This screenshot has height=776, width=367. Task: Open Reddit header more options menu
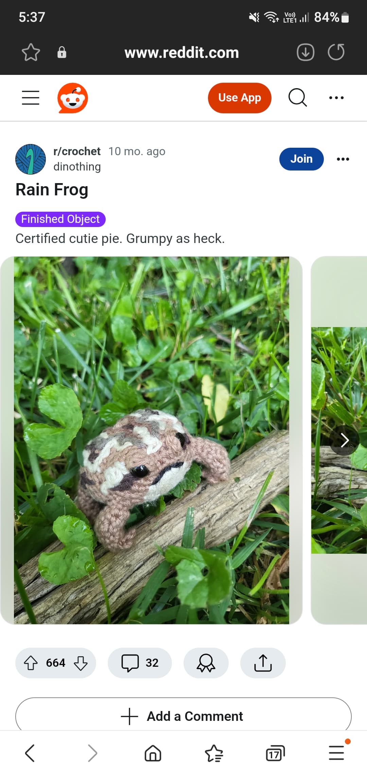(336, 98)
